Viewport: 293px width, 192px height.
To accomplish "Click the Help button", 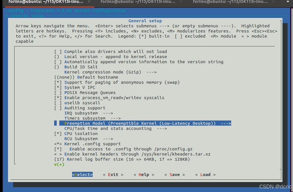I will [144, 175].
